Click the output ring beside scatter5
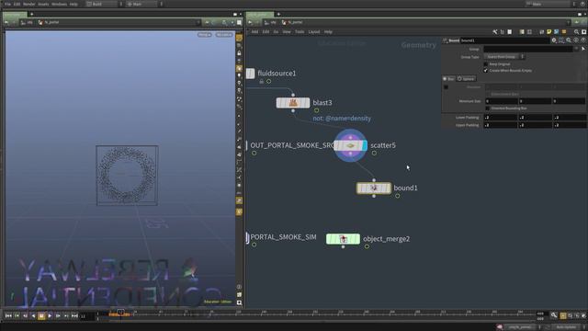 pyautogui.click(x=374, y=154)
